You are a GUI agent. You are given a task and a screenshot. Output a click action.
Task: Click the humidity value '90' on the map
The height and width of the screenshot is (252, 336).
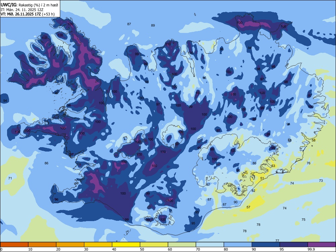236,202
